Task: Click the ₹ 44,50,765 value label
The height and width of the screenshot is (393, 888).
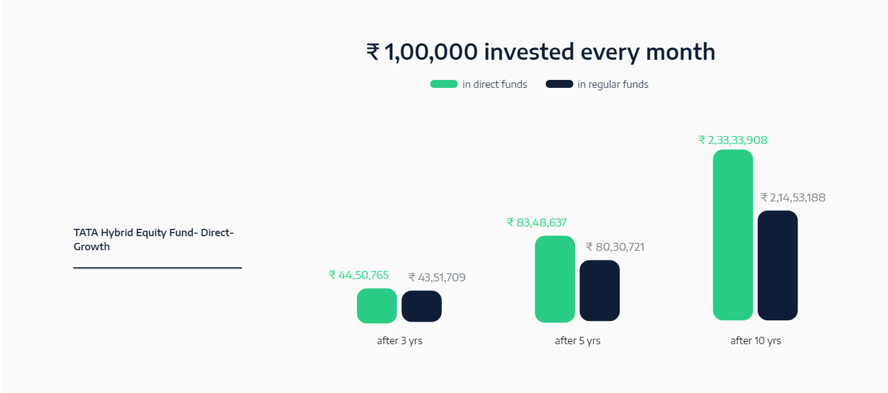Action: point(359,275)
